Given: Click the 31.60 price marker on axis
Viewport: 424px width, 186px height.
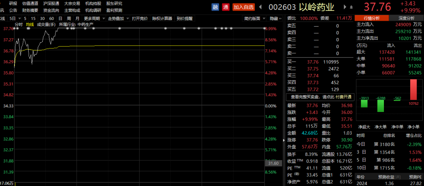Looking at the screenshot, I should point(272,163).
